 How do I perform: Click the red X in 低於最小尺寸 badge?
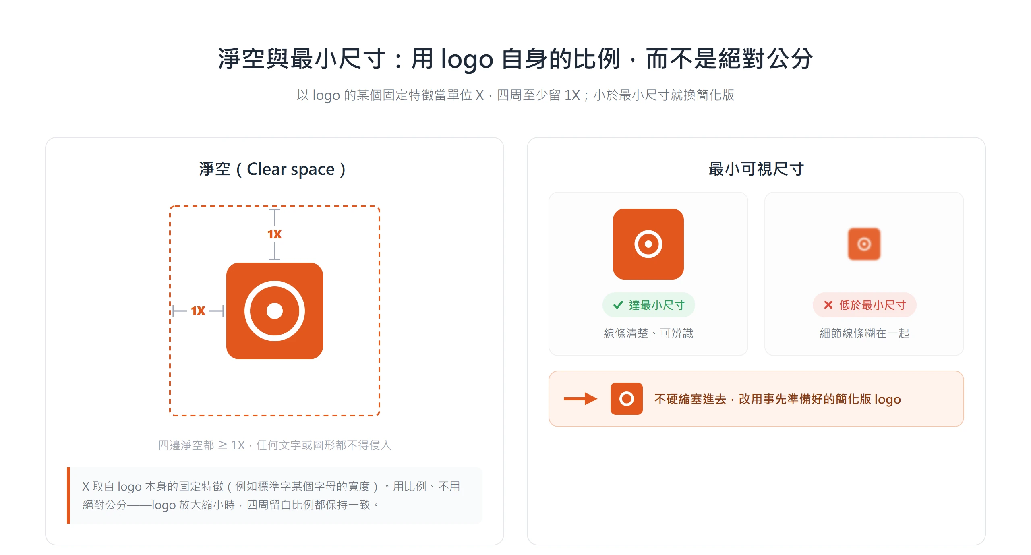(x=828, y=305)
